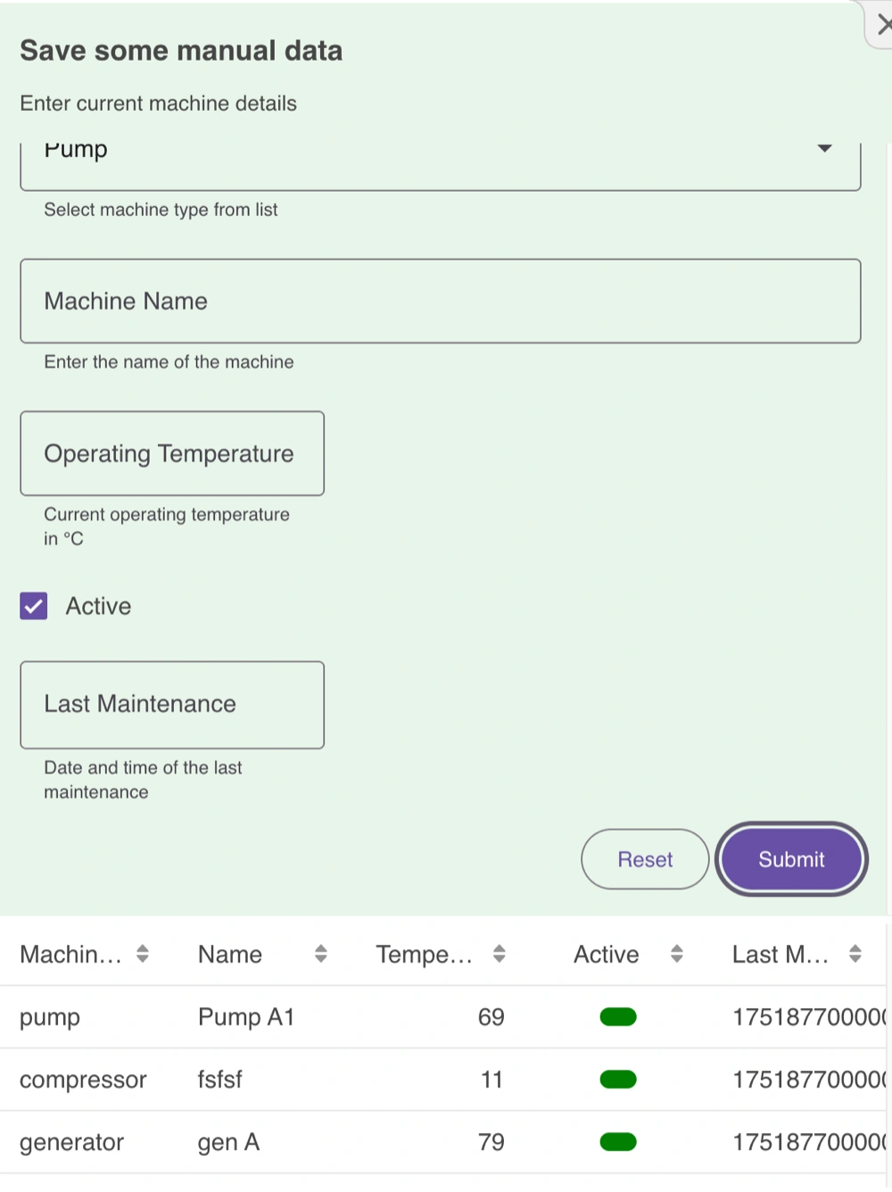The image size is (892, 1192).
Task: Focus the Operating Temperature field
Action: [172, 453]
